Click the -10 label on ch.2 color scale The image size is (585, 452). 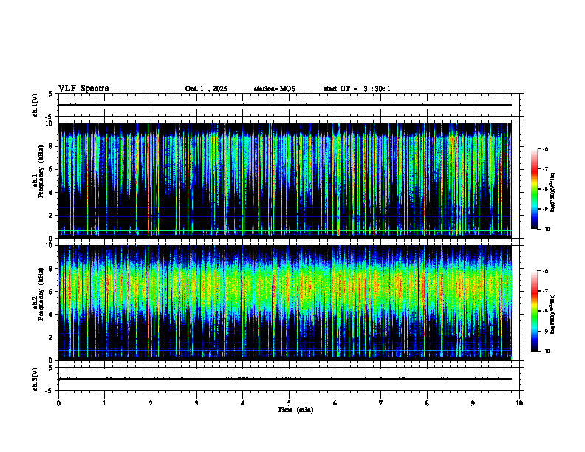tap(547, 352)
